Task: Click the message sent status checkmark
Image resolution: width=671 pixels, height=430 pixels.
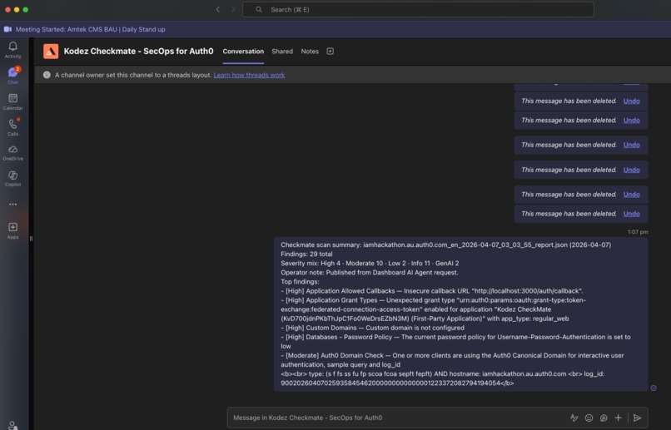Action: [x=654, y=388]
